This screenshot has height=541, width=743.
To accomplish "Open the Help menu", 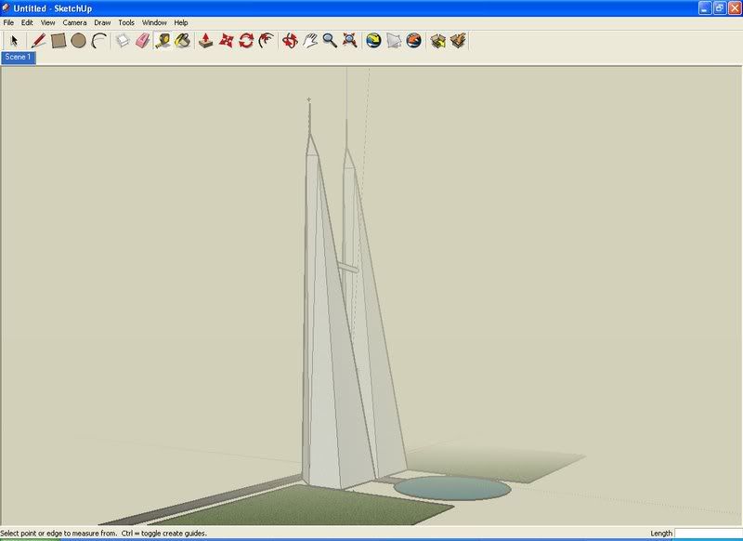I will (x=180, y=22).
